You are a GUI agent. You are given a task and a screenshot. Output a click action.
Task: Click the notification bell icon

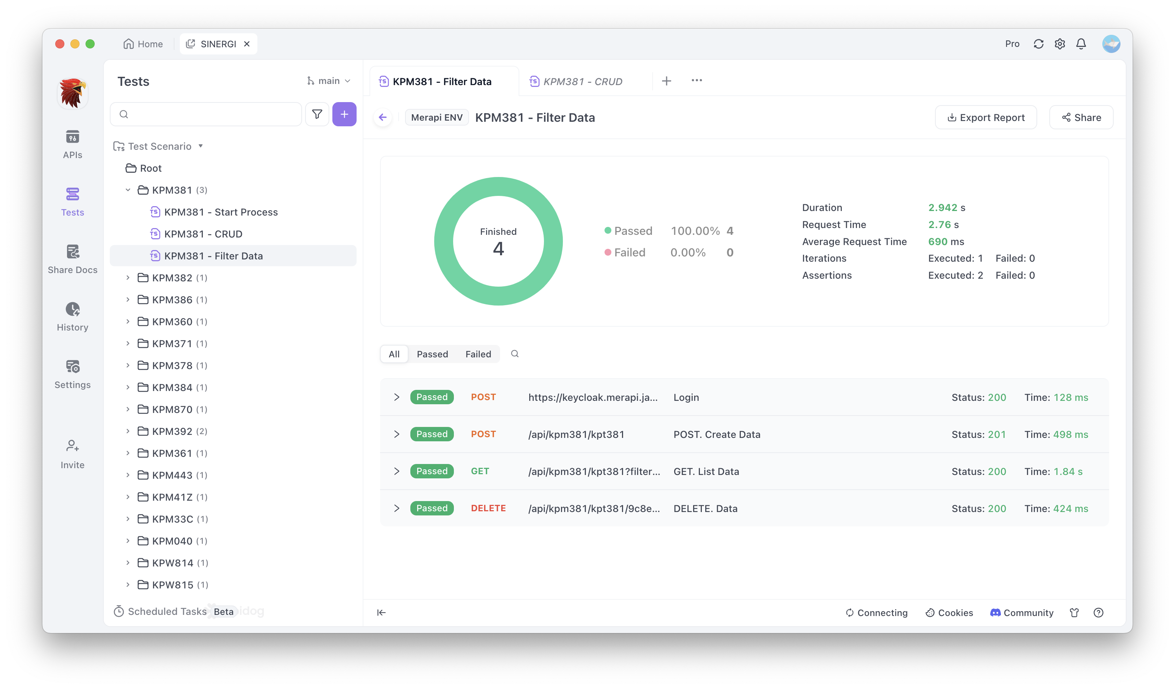click(x=1081, y=44)
